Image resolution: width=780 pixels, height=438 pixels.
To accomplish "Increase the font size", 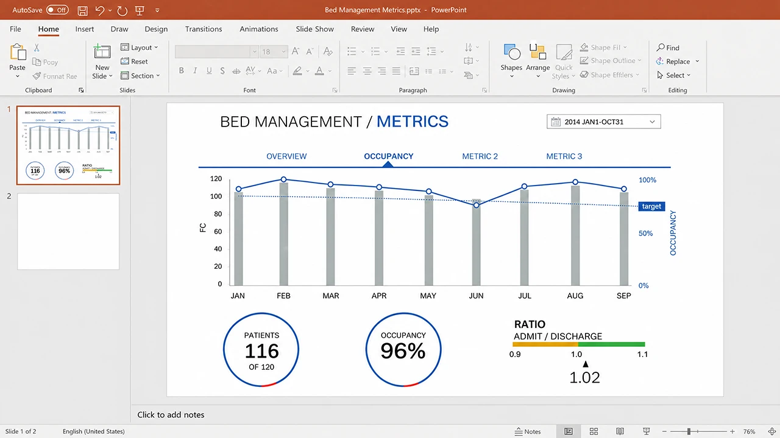I will (296, 52).
